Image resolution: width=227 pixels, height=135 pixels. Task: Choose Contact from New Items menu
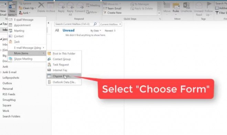pos(27,36)
